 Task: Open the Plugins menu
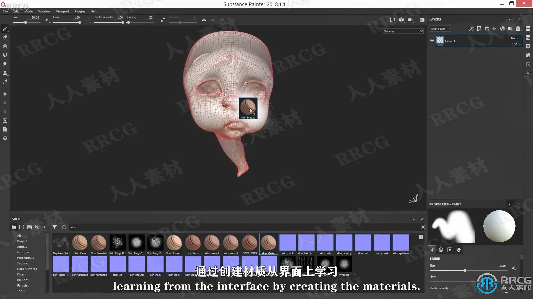[x=80, y=11]
